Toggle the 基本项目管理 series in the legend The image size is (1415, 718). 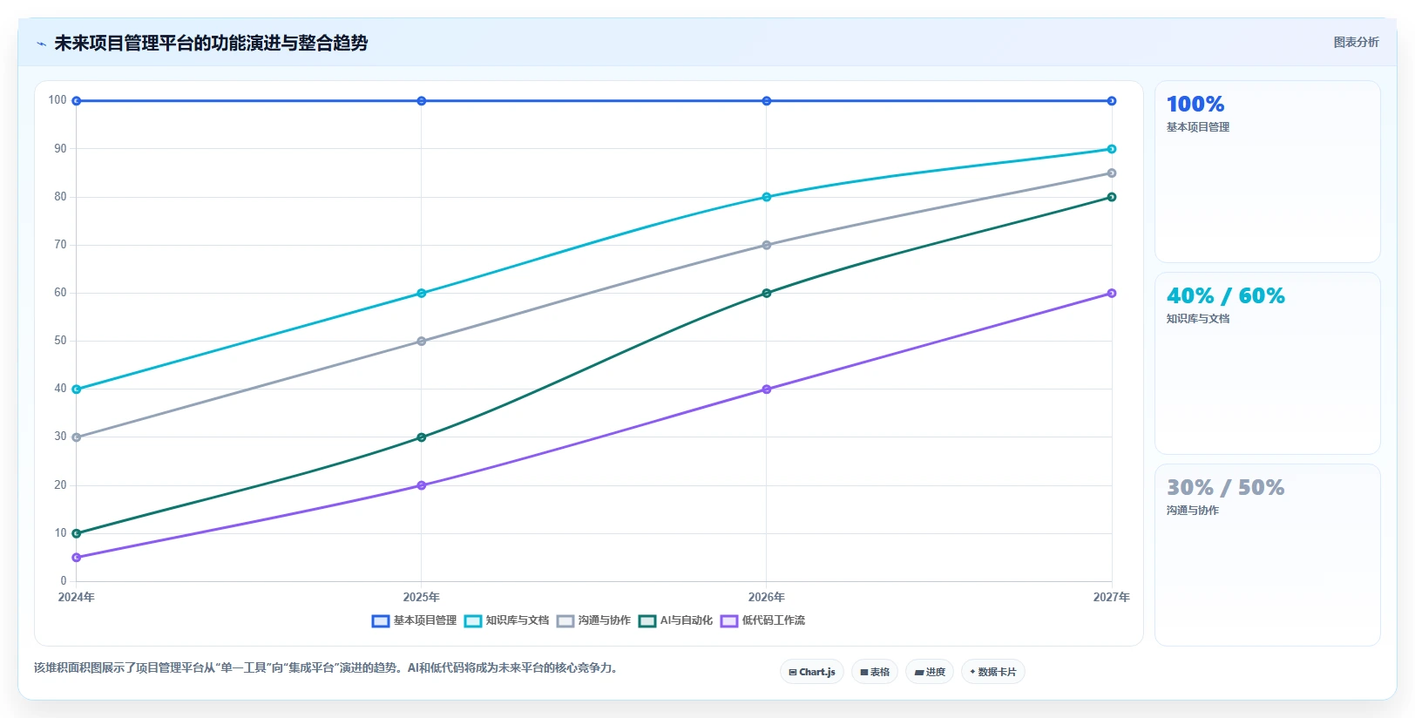point(414,620)
